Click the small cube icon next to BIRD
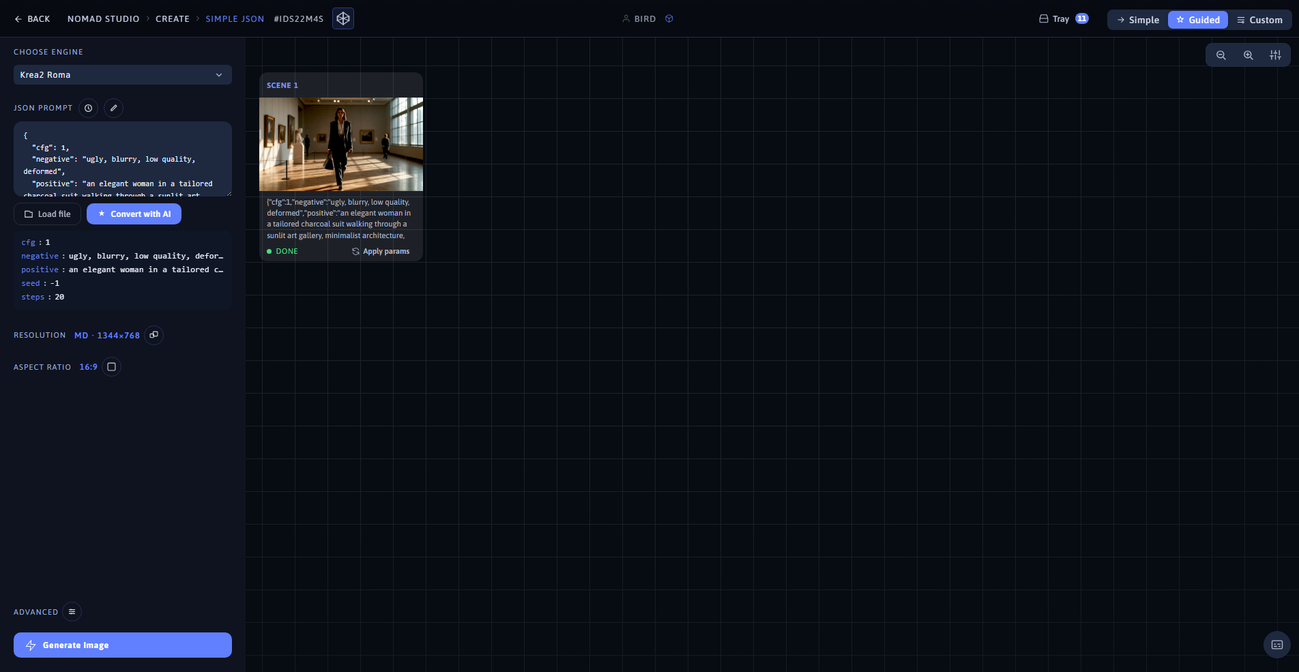Image resolution: width=1299 pixels, height=672 pixels. point(669,18)
